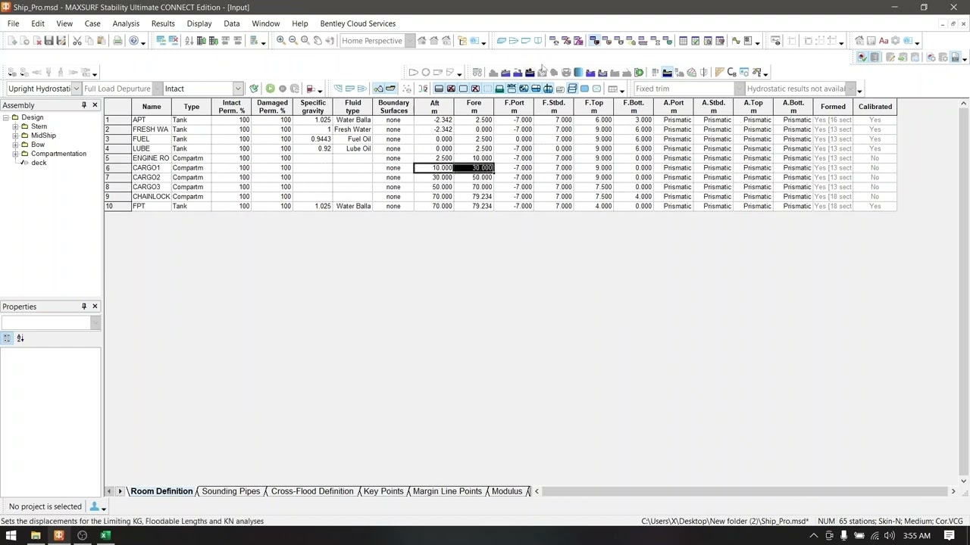Click the 'CB' centre of buoyancy icon
The width and height of the screenshot is (970, 545).
click(732, 73)
